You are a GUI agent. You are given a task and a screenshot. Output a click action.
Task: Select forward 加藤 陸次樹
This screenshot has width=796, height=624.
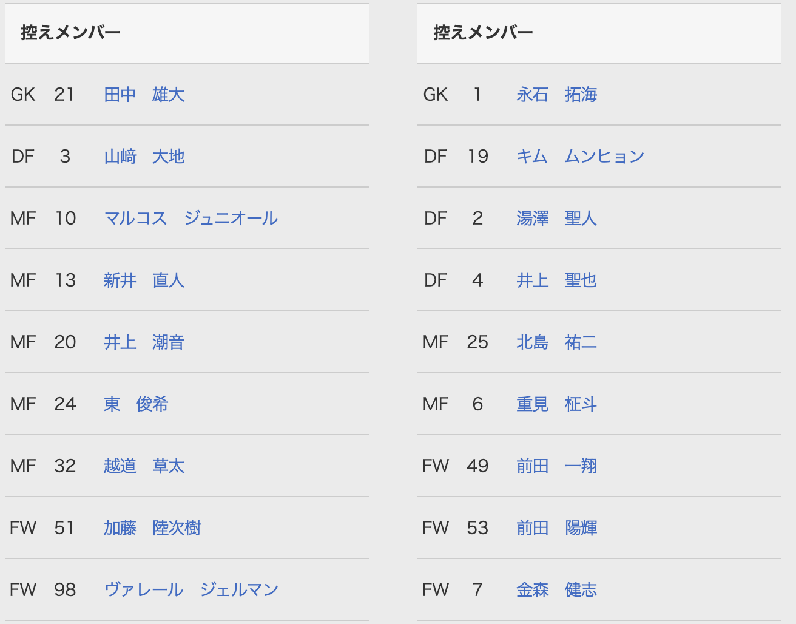point(152,528)
